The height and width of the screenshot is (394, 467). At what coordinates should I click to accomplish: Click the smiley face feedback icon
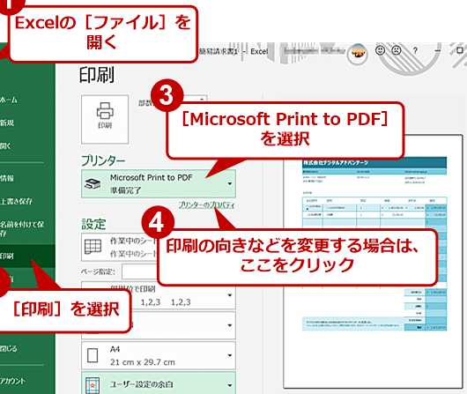tap(380, 50)
